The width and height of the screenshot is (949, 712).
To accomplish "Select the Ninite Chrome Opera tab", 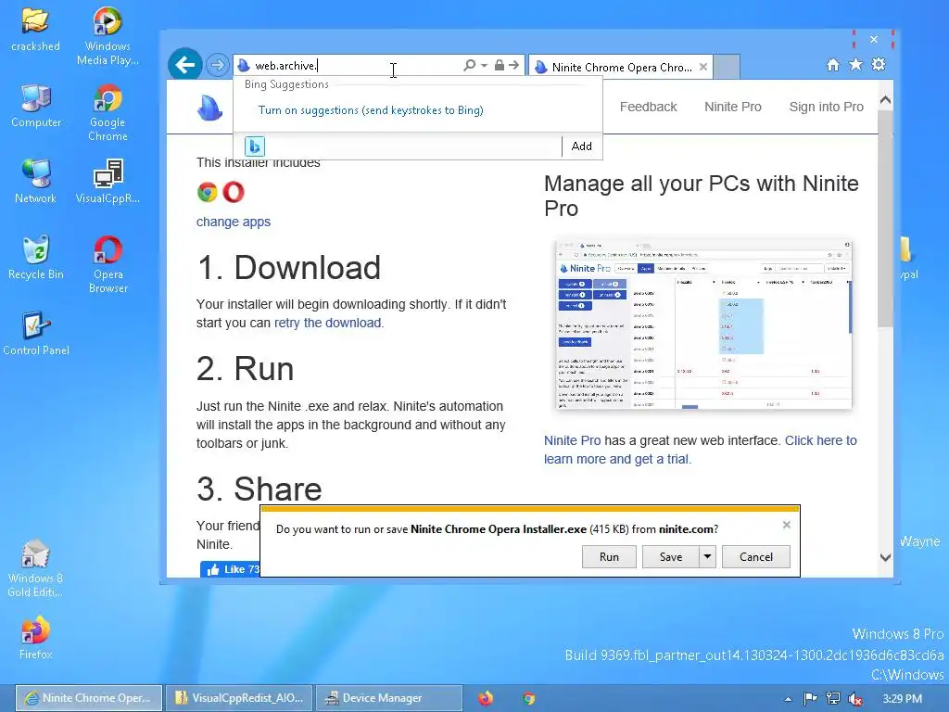I will pyautogui.click(x=620, y=67).
